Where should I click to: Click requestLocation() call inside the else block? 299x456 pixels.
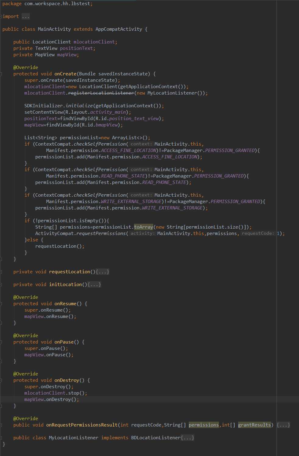pyautogui.click(x=58, y=246)
